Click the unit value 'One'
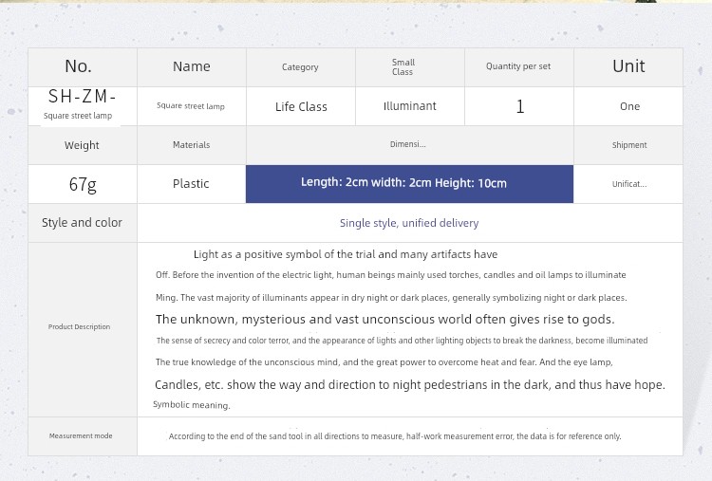This screenshot has height=481, width=712. click(x=629, y=106)
